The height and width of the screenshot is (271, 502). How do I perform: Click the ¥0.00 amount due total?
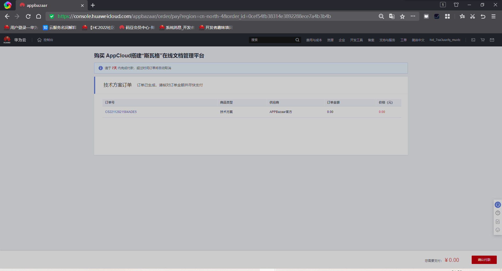(x=452, y=260)
